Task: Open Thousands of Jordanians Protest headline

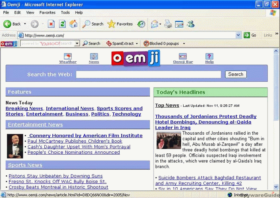Action: 206,122
